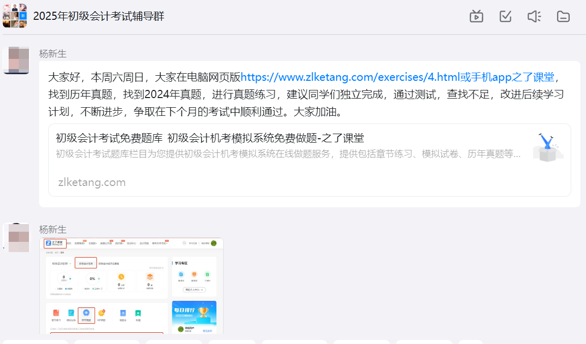Click the 学习专区 heading in shared screenshot
The height and width of the screenshot is (344, 586).
pyautogui.click(x=181, y=263)
